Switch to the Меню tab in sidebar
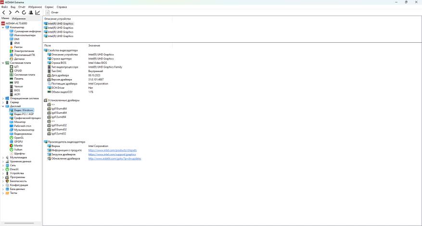The image size is (422, 226). (5, 18)
